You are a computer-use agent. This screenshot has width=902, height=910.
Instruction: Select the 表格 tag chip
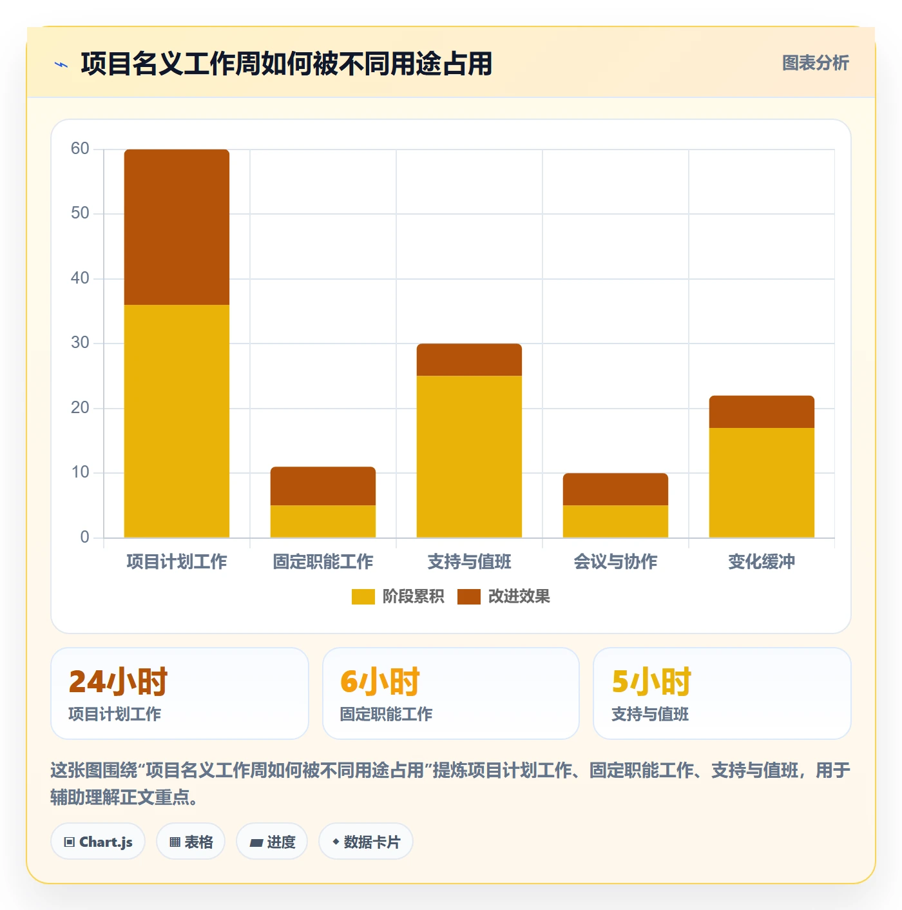(x=191, y=841)
